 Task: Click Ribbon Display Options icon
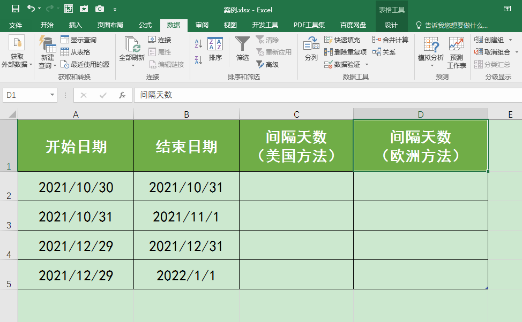pos(507,9)
